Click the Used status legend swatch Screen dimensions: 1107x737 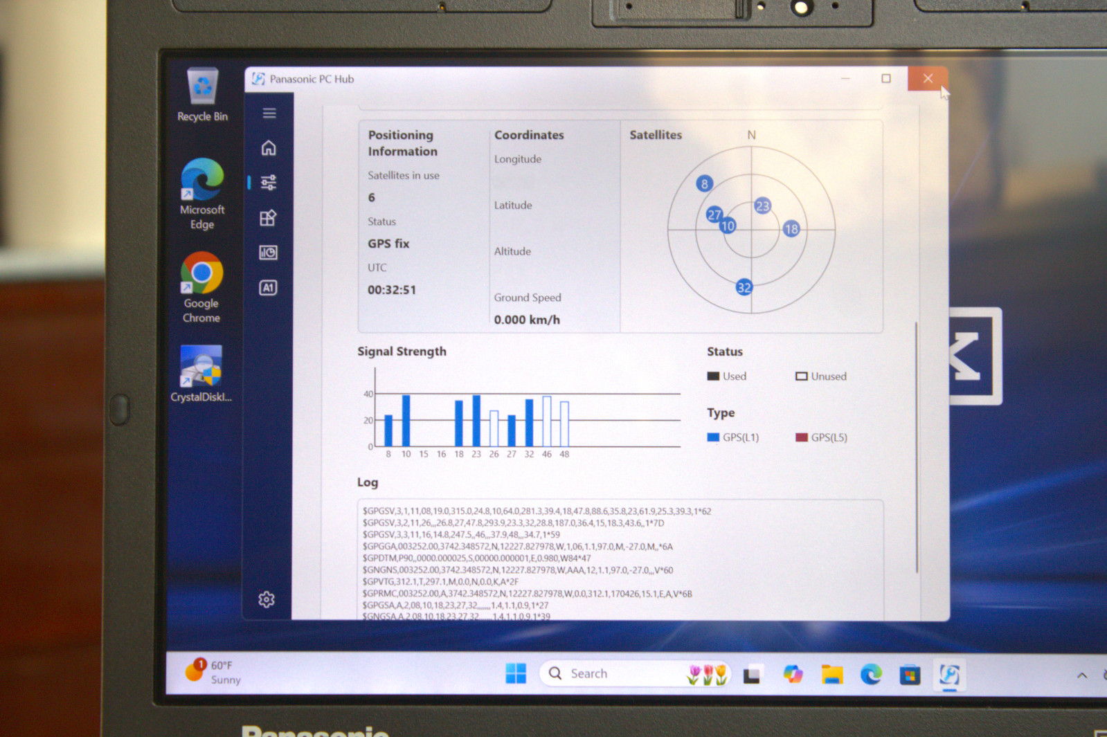coord(713,376)
